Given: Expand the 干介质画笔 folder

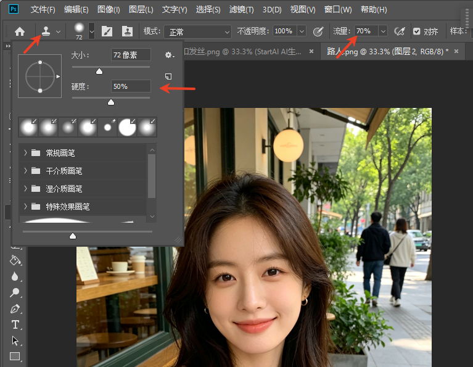Looking at the screenshot, I should (26, 170).
